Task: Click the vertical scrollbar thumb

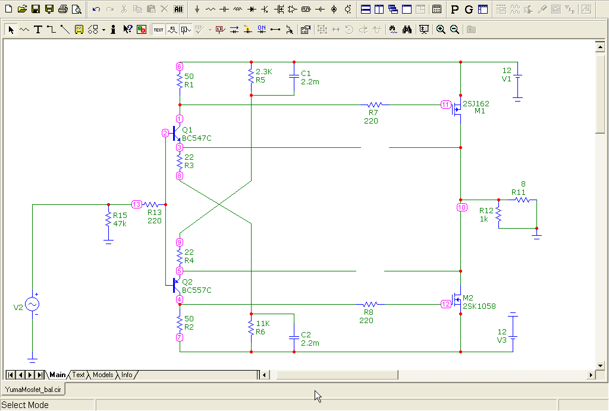Action: (600, 93)
